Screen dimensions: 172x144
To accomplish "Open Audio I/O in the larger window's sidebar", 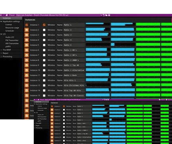I will [10, 37].
